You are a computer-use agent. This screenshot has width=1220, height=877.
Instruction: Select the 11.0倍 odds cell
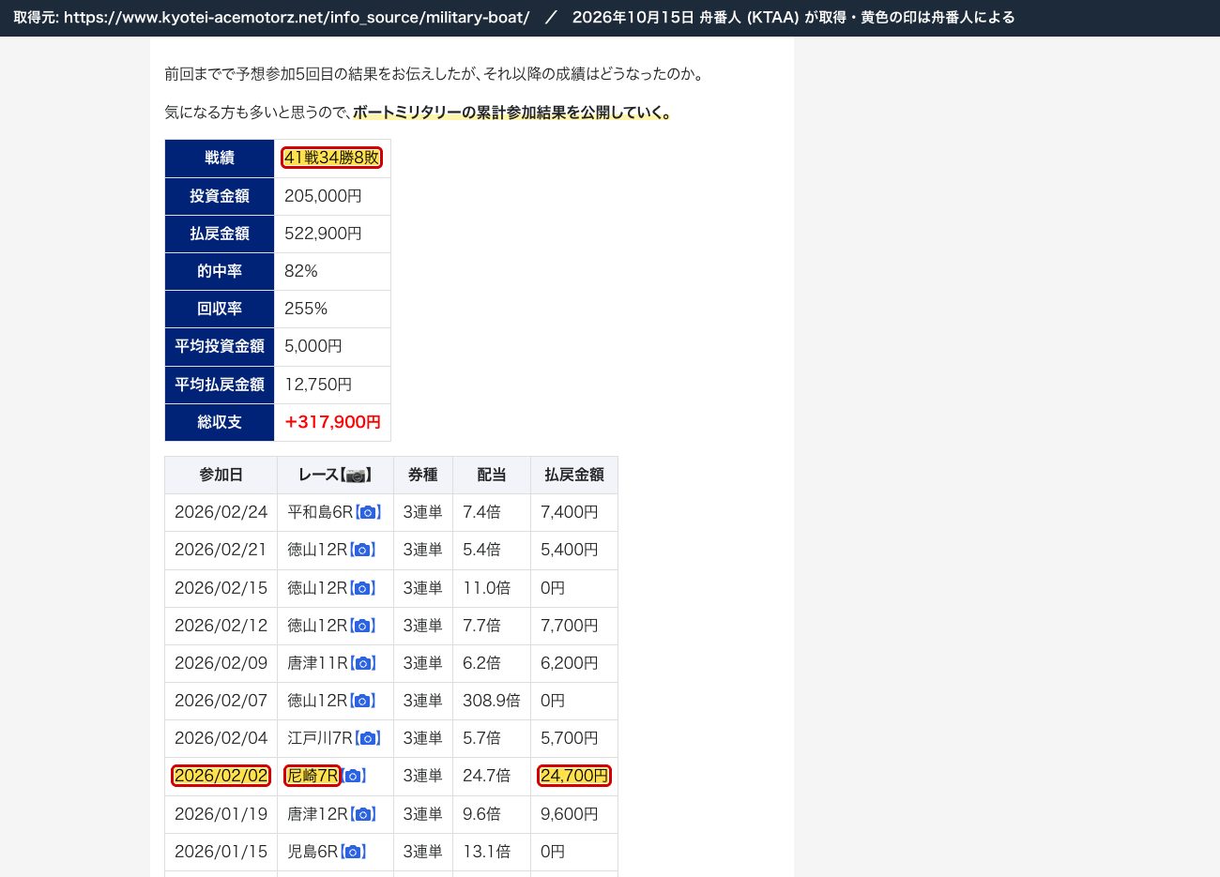492,588
